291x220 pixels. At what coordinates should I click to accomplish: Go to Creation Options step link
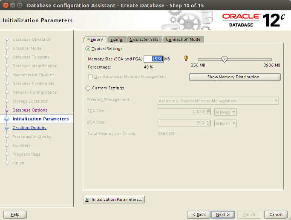tap(29, 128)
